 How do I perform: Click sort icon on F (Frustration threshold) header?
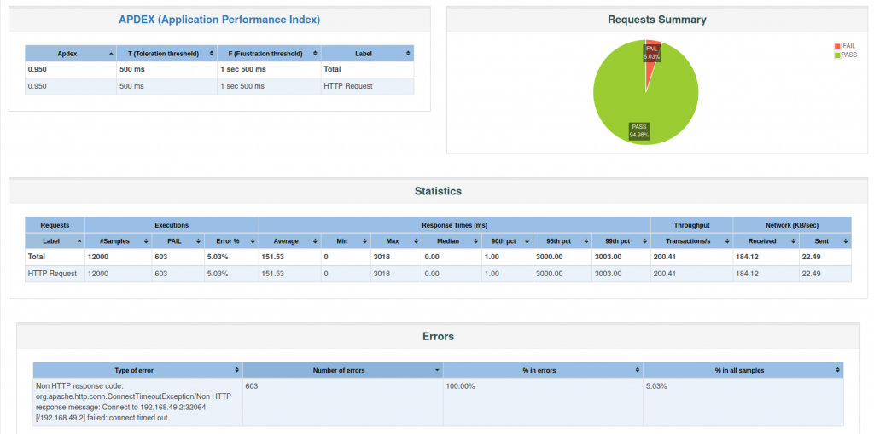pos(316,54)
